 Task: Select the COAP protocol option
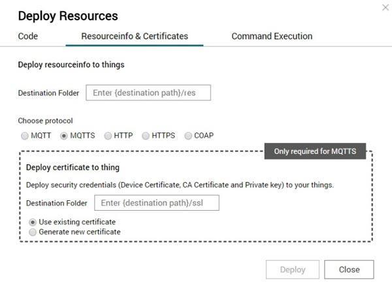(x=189, y=136)
